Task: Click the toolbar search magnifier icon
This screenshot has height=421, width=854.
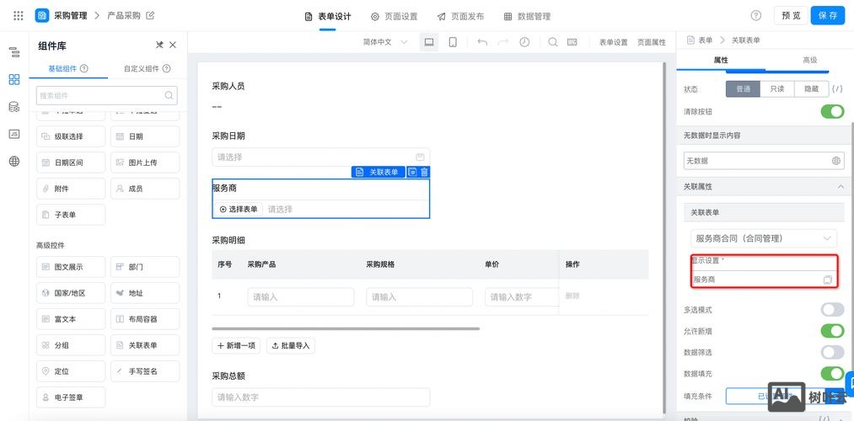Action: tap(553, 42)
